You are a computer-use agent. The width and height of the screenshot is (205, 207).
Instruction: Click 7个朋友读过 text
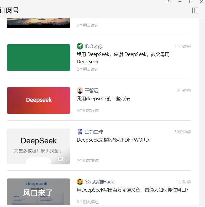pyautogui.click(x=88, y=25)
